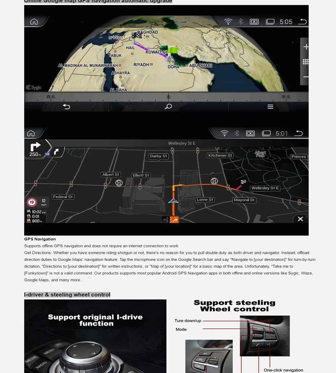This screenshot has height=373, width=336.
Task: Tap the compass heading strip under the globe
Action: (166, 97)
